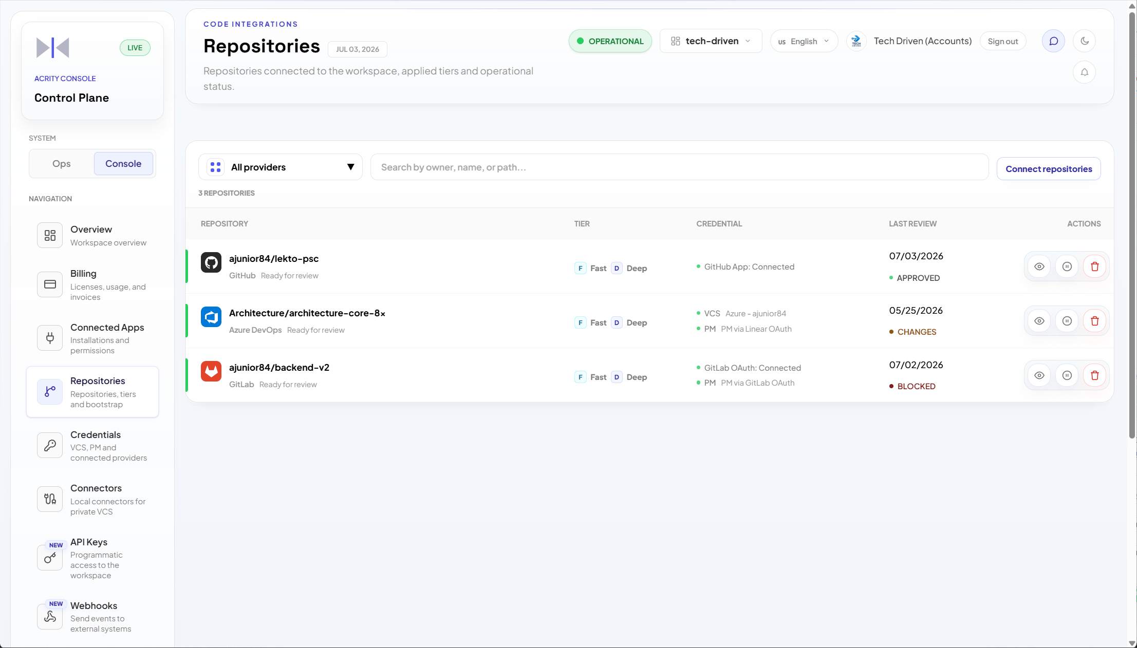Click the Connectors icon in sidebar

(x=50, y=499)
